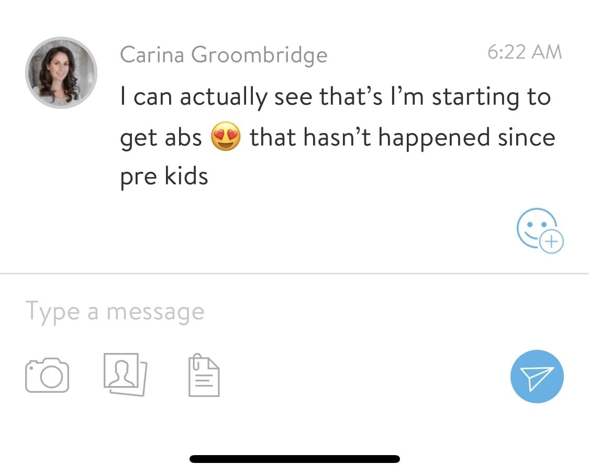Viewport: 589px width, 475px height.
Task: Tap the heart-eyes emoji in the message
Action: (226, 138)
